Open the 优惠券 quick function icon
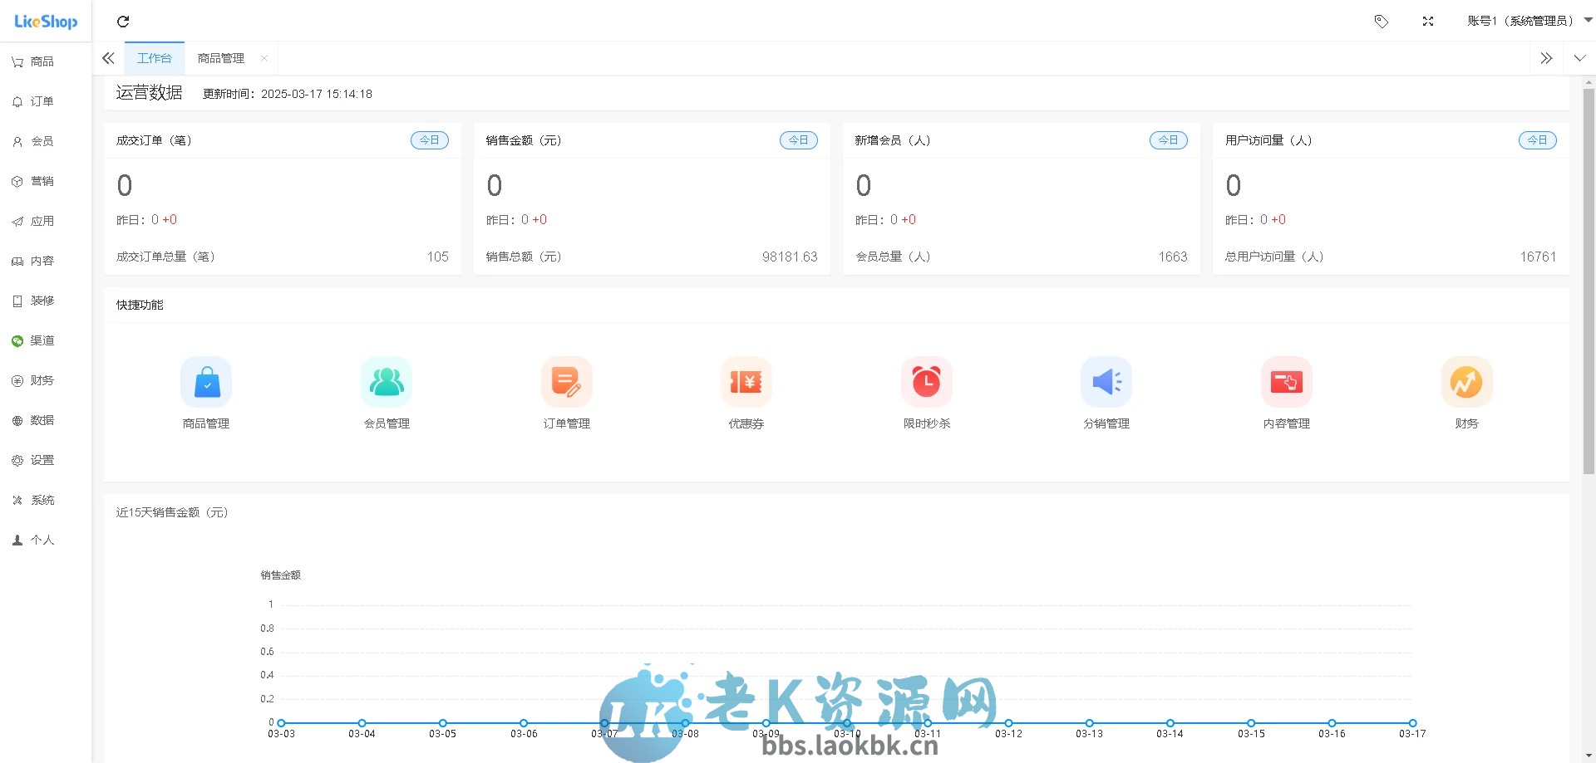1596x763 pixels. pyautogui.click(x=746, y=382)
